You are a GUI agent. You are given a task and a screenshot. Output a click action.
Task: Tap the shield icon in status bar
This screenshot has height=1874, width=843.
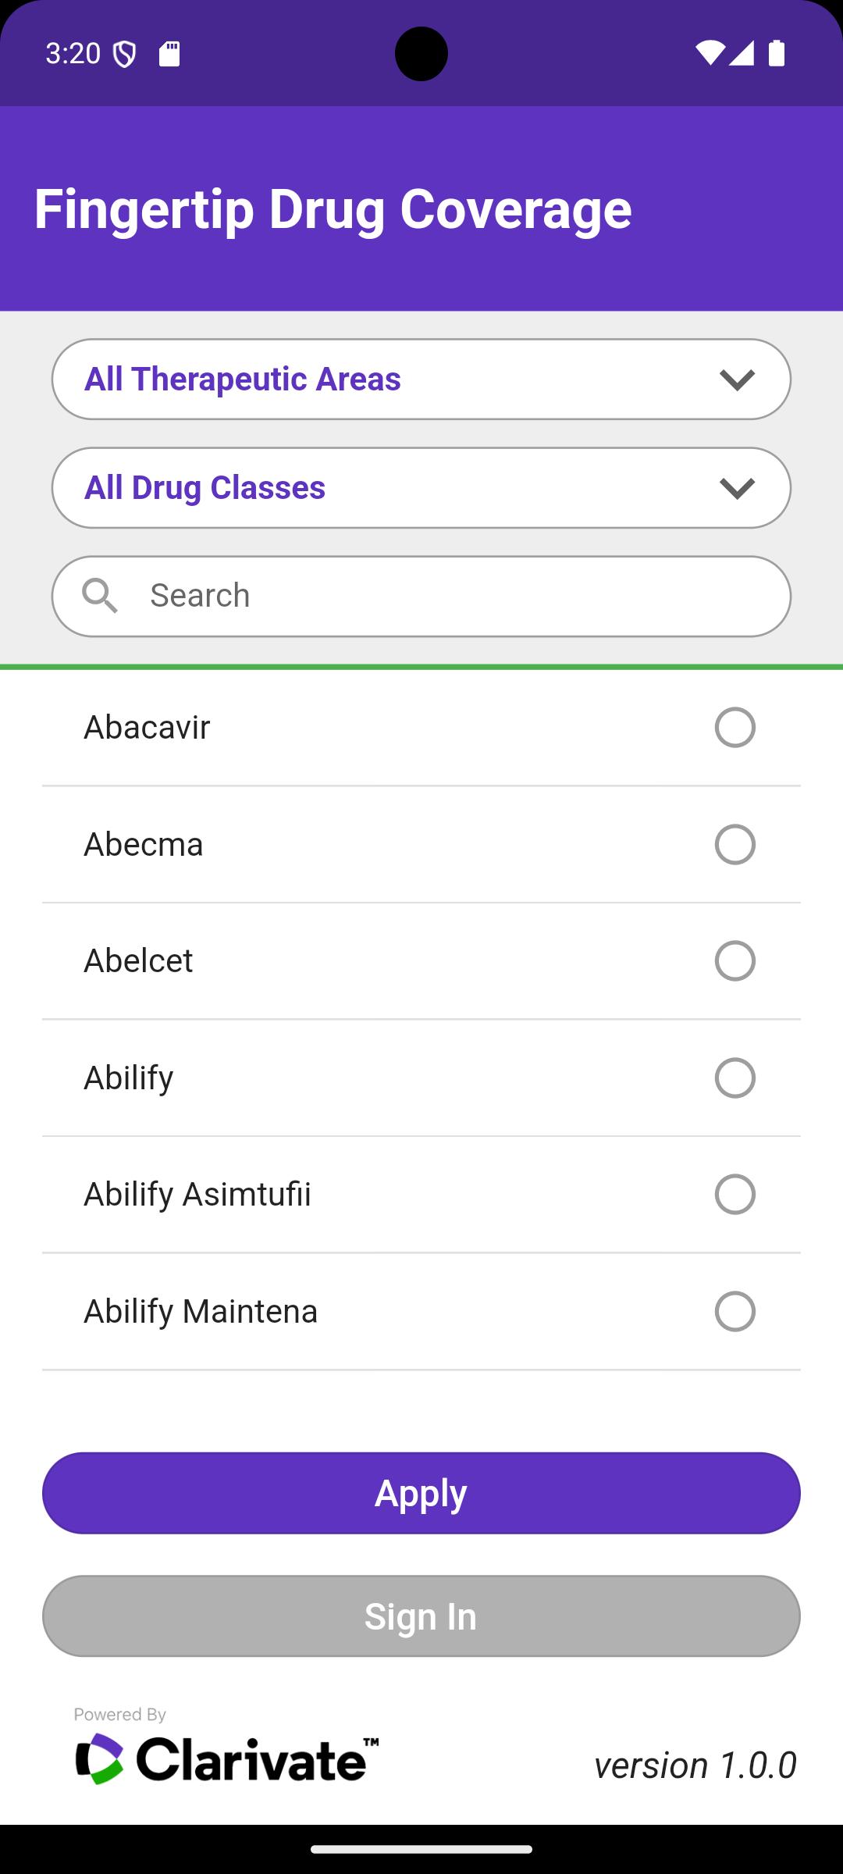point(125,54)
